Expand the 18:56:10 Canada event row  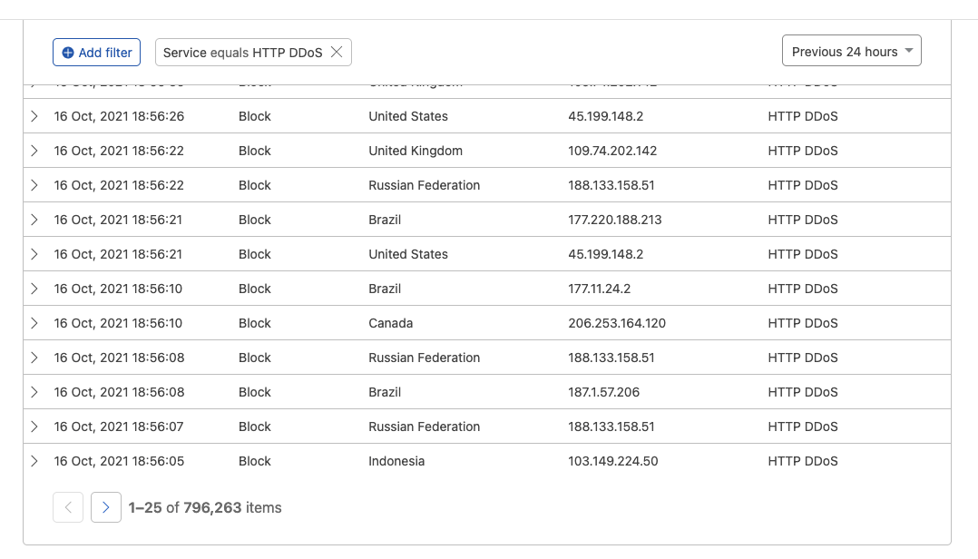(34, 323)
